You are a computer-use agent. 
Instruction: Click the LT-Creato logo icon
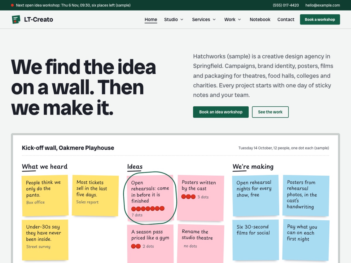[16, 20]
